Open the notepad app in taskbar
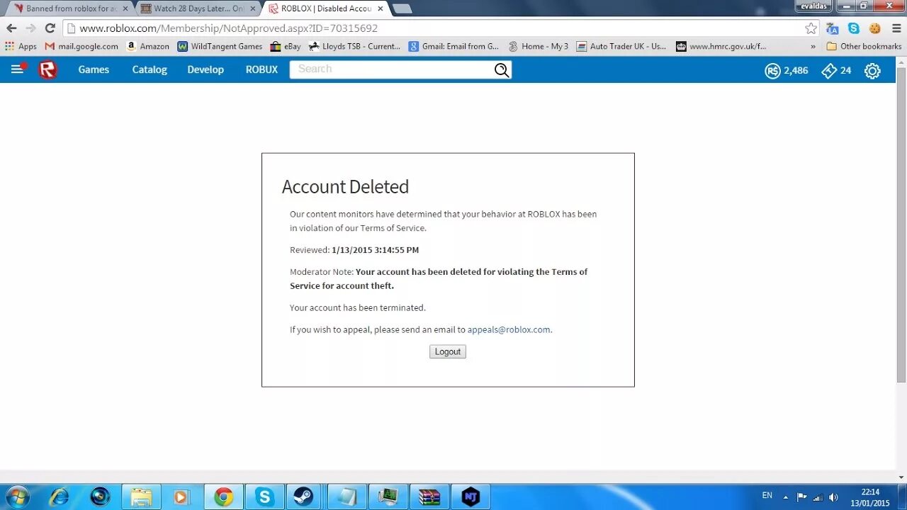This screenshot has width=907, height=510. (347, 497)
